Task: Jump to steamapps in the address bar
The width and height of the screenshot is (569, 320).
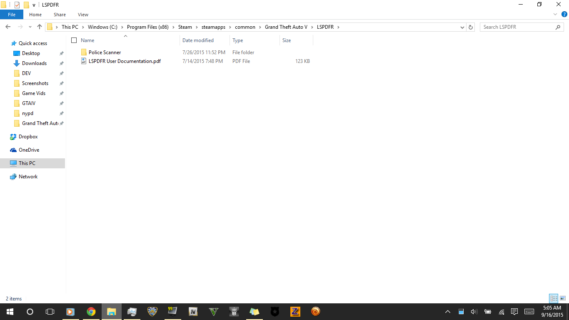Action: click(213, 27)
